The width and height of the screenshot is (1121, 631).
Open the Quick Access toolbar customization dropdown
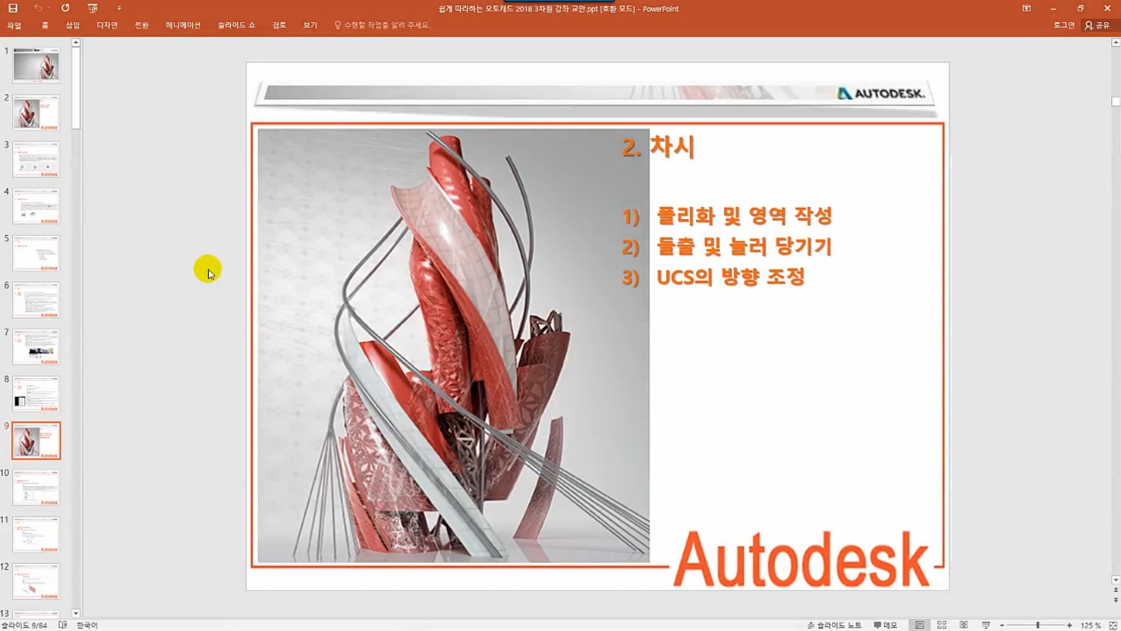(119, 8)
